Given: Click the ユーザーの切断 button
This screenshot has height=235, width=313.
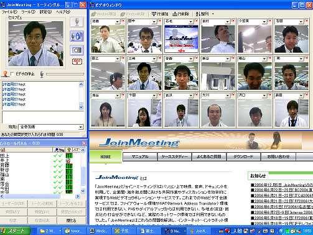Looking at the screenshot, I should [x=13, y=204].
